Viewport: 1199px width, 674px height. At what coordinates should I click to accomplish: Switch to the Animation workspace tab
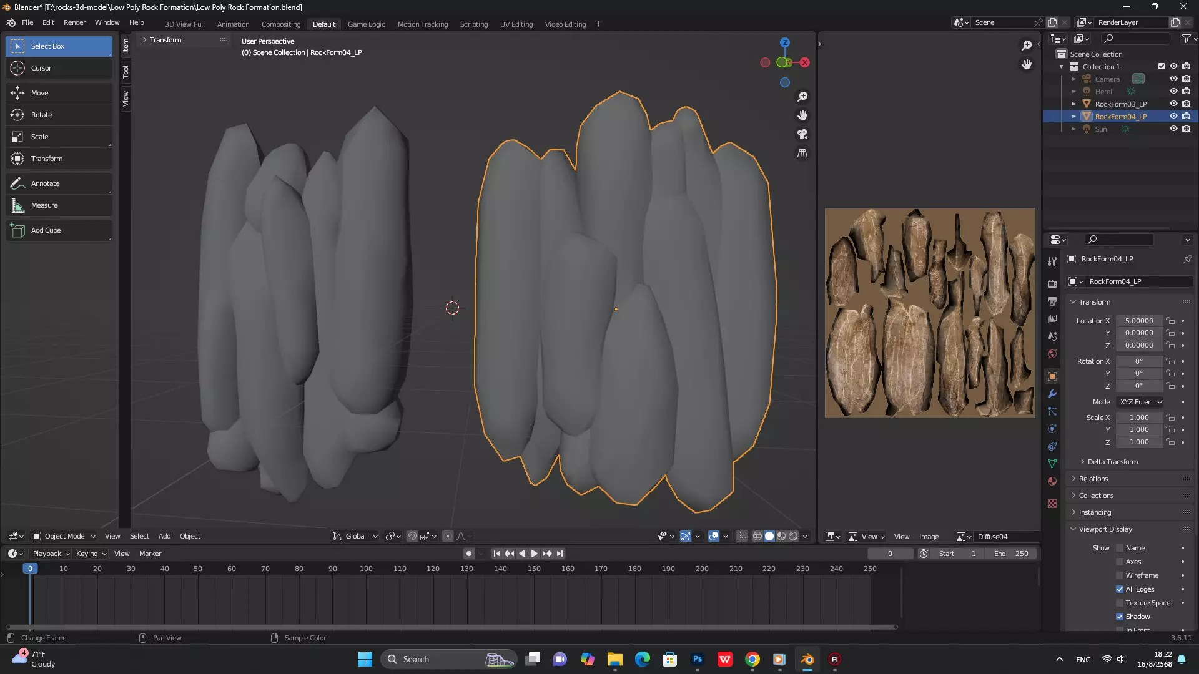click(233, 24)
